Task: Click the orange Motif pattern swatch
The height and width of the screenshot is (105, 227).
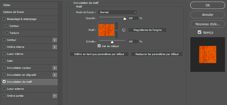Action: point(107,30)
